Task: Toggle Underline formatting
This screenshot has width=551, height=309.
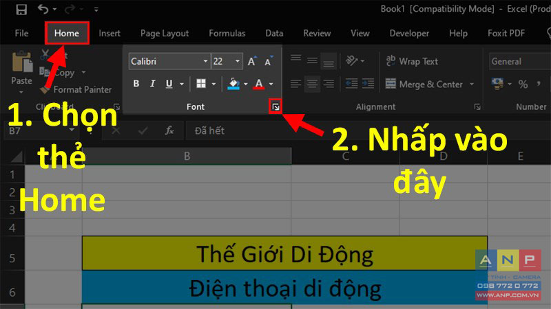Action: (x=169, y=84)
